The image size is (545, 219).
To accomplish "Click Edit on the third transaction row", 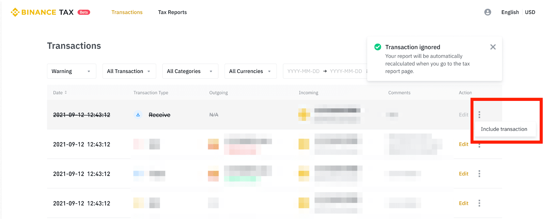I will pyautogui.click(x=464, y=174).
